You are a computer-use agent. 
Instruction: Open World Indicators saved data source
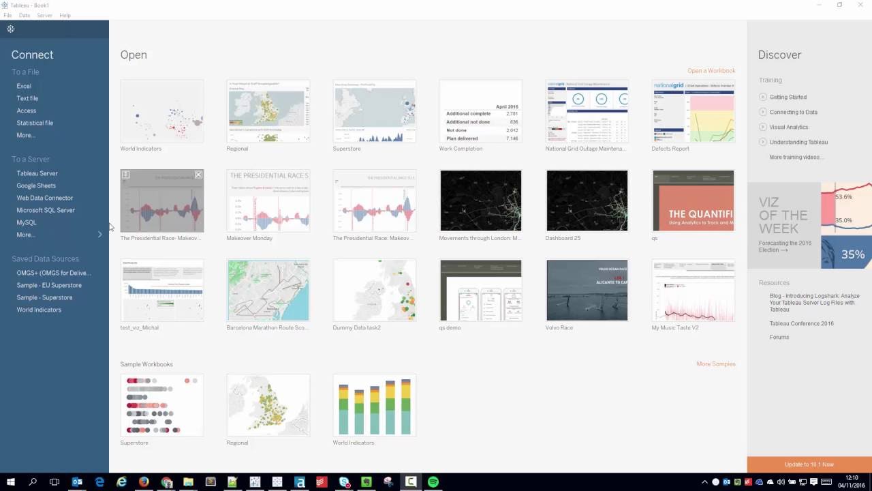(39, 310)
